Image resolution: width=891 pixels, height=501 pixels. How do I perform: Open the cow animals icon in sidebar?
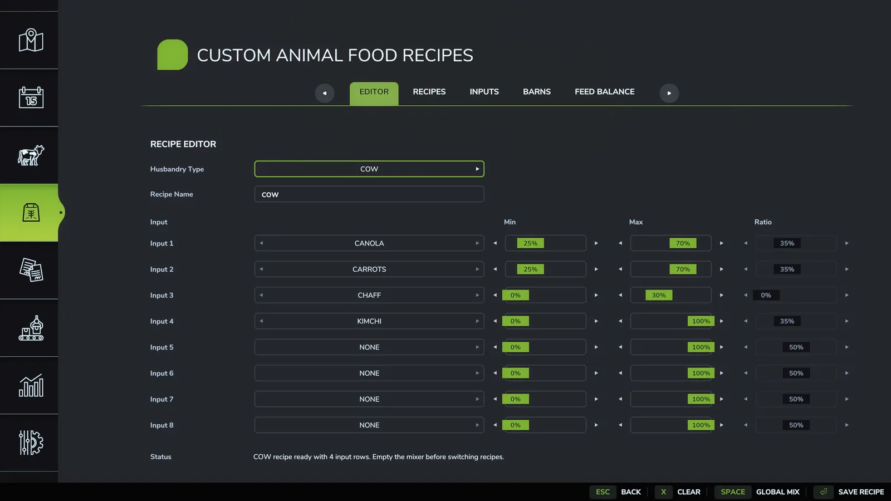pos(31,155)
